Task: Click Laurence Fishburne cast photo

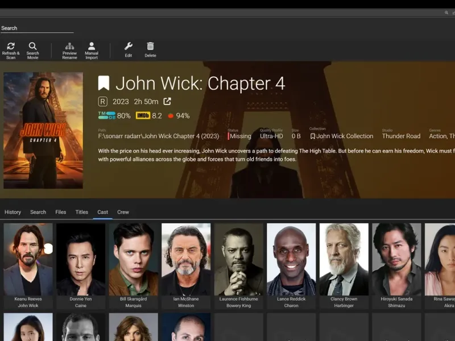Action: [x=238, y=259]
